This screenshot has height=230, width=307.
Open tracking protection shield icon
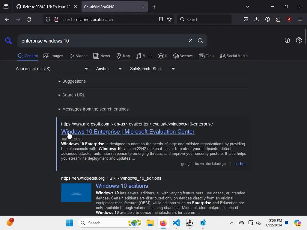(x=48, y=19)
